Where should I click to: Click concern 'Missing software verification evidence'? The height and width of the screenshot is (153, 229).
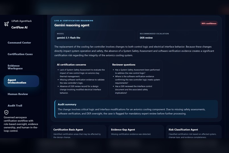point(82,81)
